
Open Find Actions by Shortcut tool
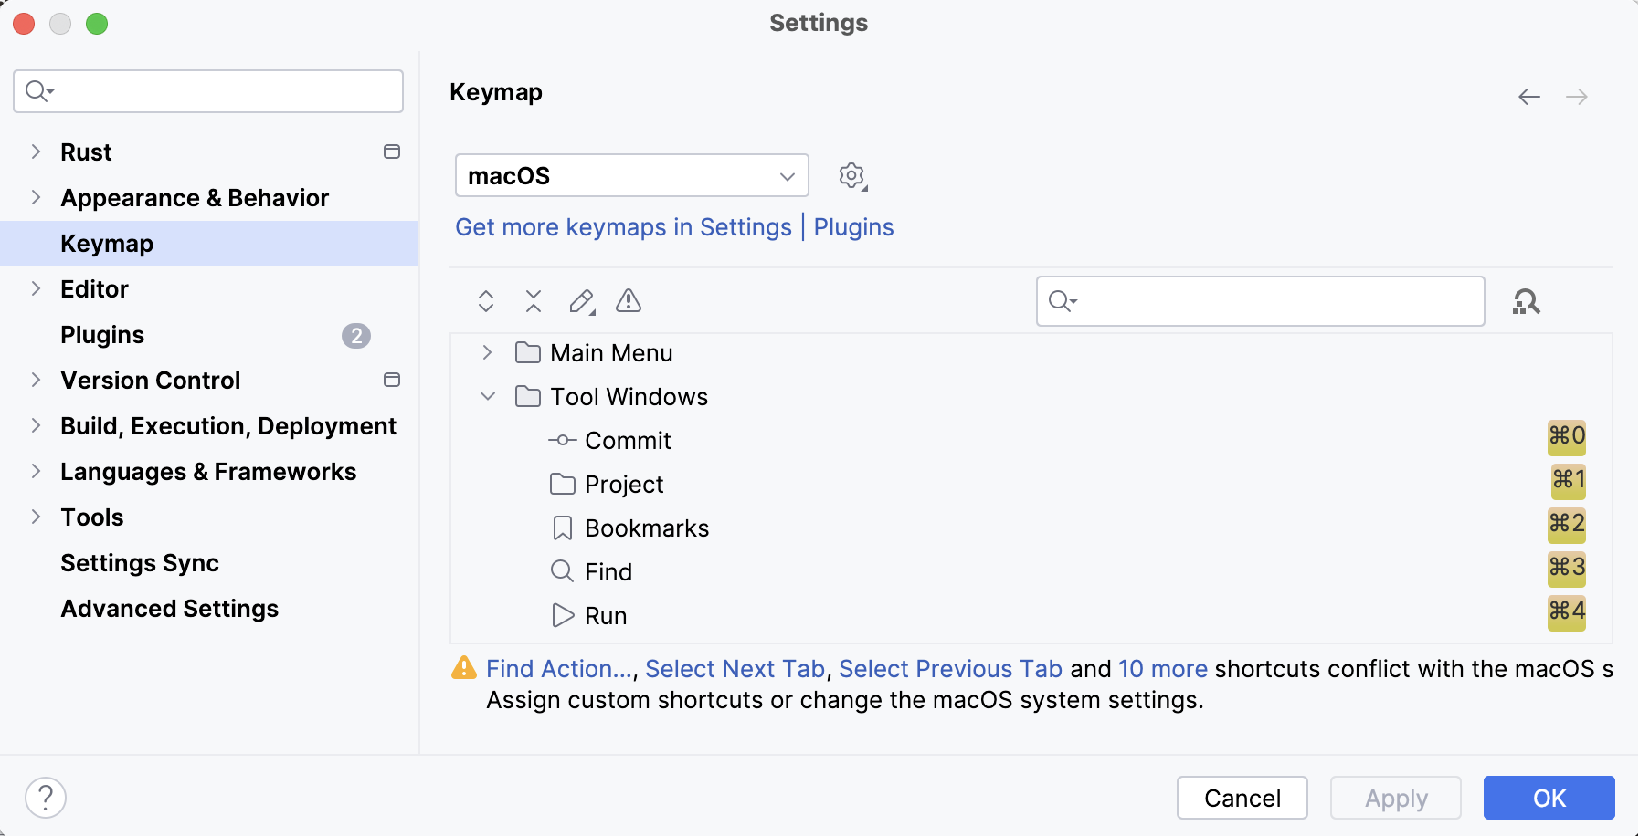(x=1527, y=301)
